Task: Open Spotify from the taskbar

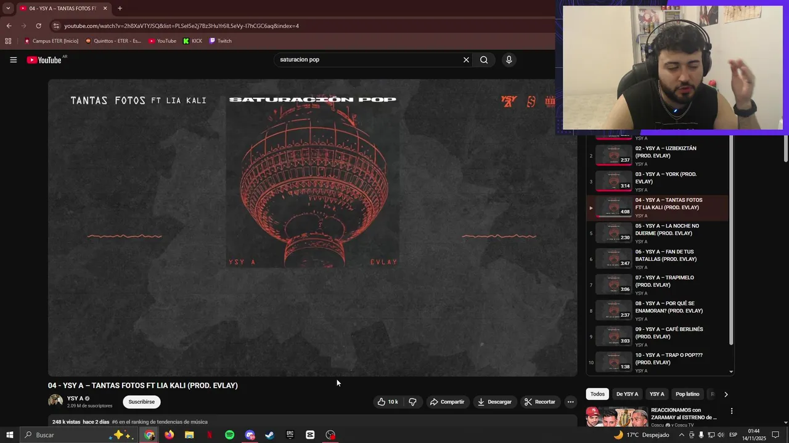Action: point(229,435)
